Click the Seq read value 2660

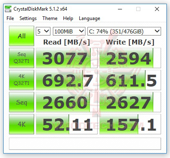tap(67, 102)
